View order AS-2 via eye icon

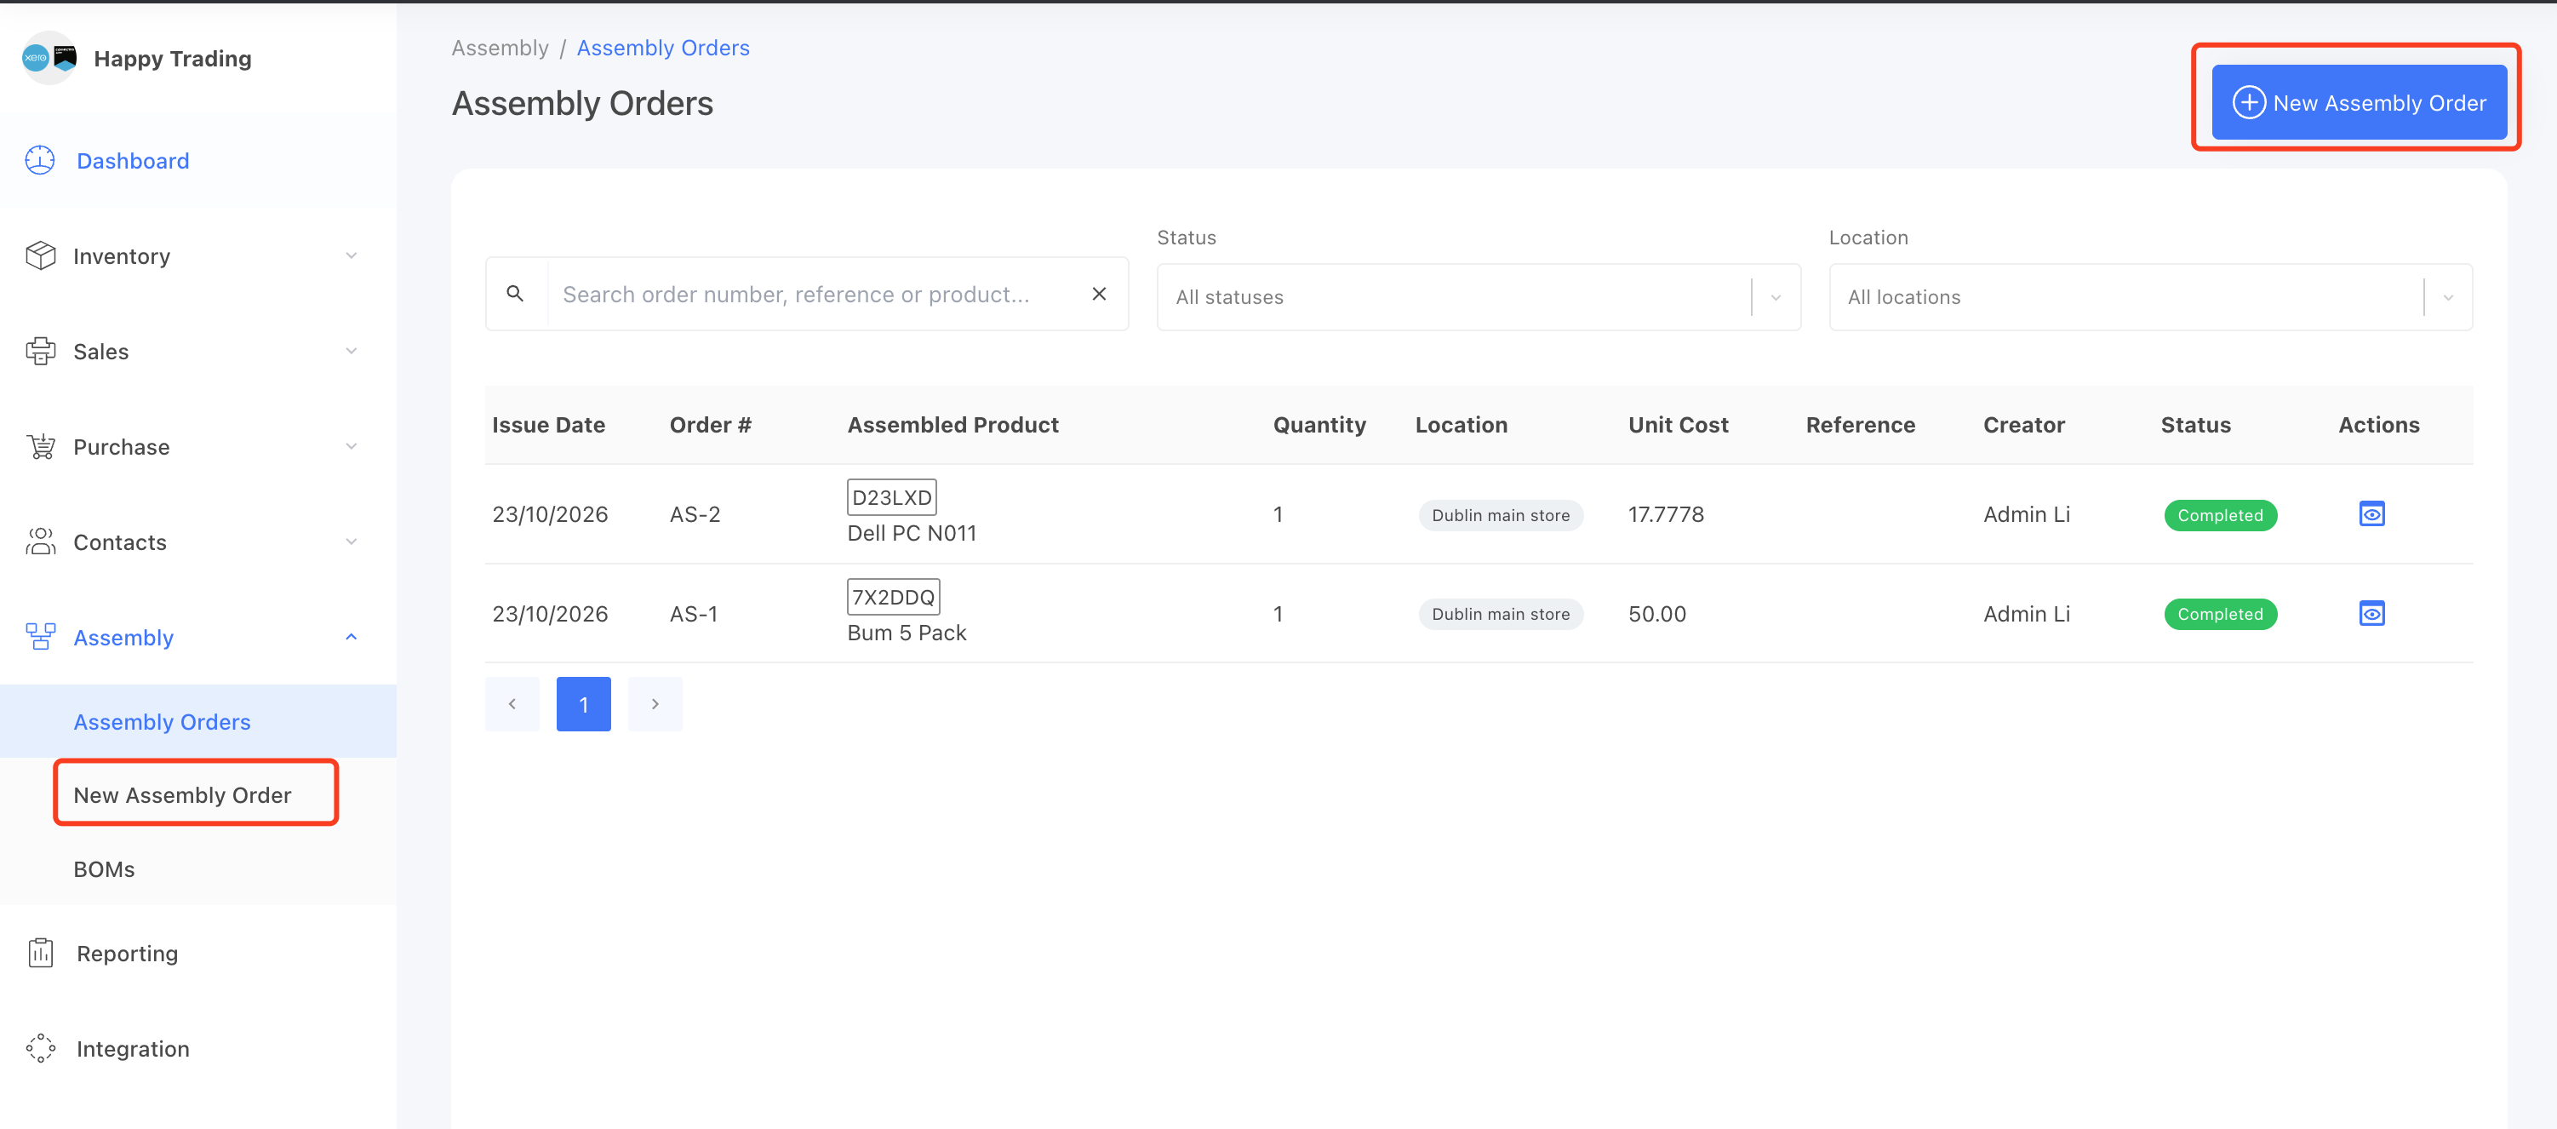2371,514
